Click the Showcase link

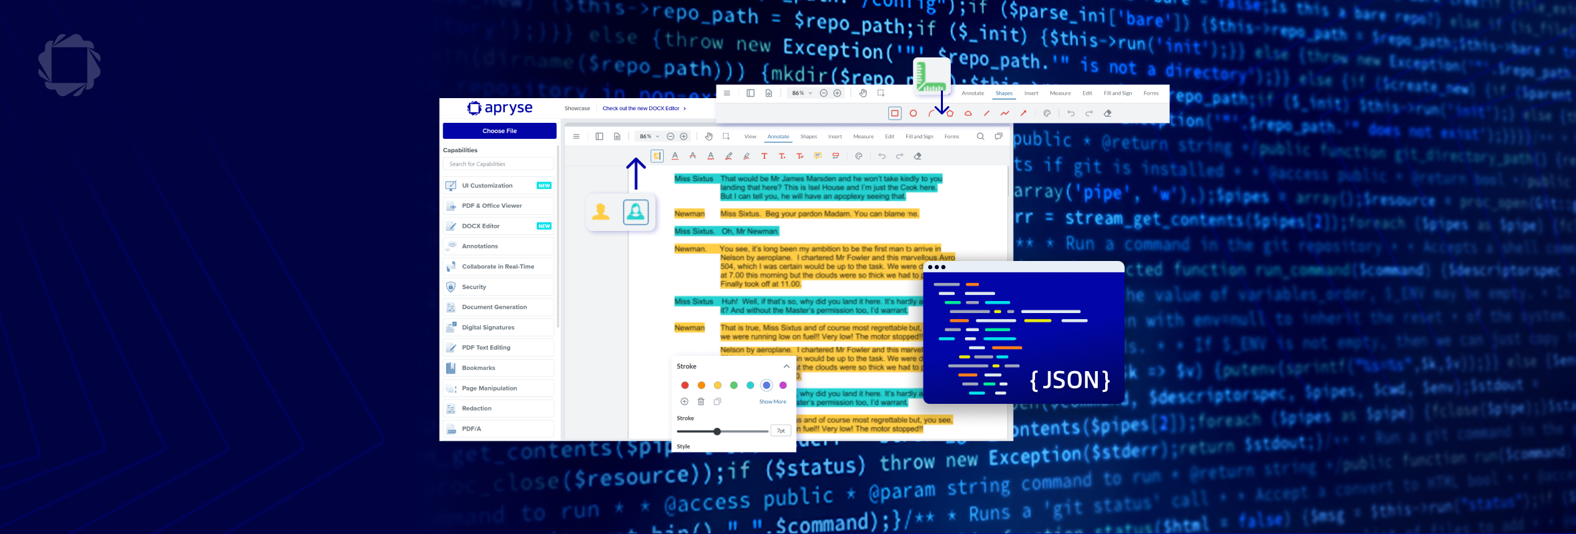click(x=577, y=108)
